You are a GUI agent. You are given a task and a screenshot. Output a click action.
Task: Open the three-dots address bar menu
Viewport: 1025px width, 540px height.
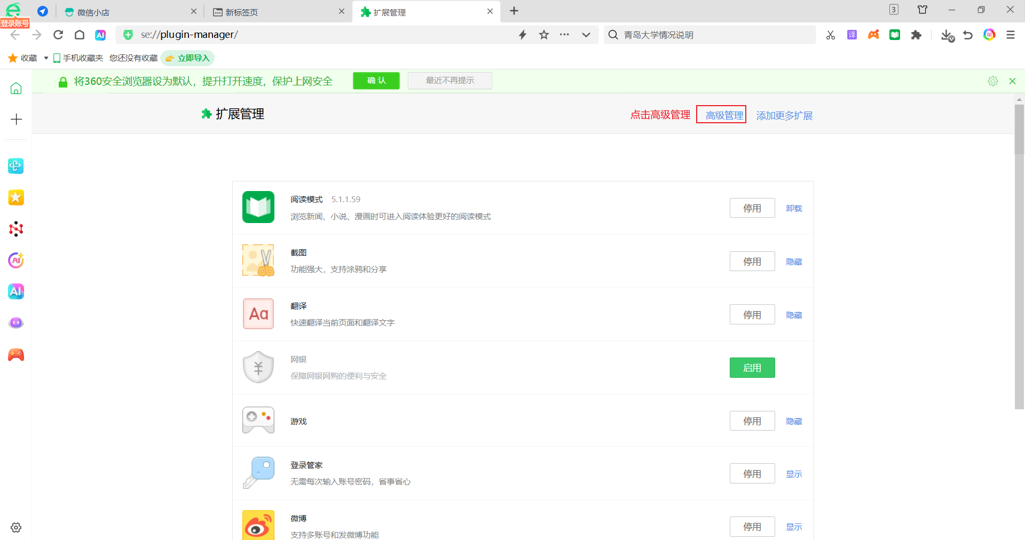pos(564,35)
